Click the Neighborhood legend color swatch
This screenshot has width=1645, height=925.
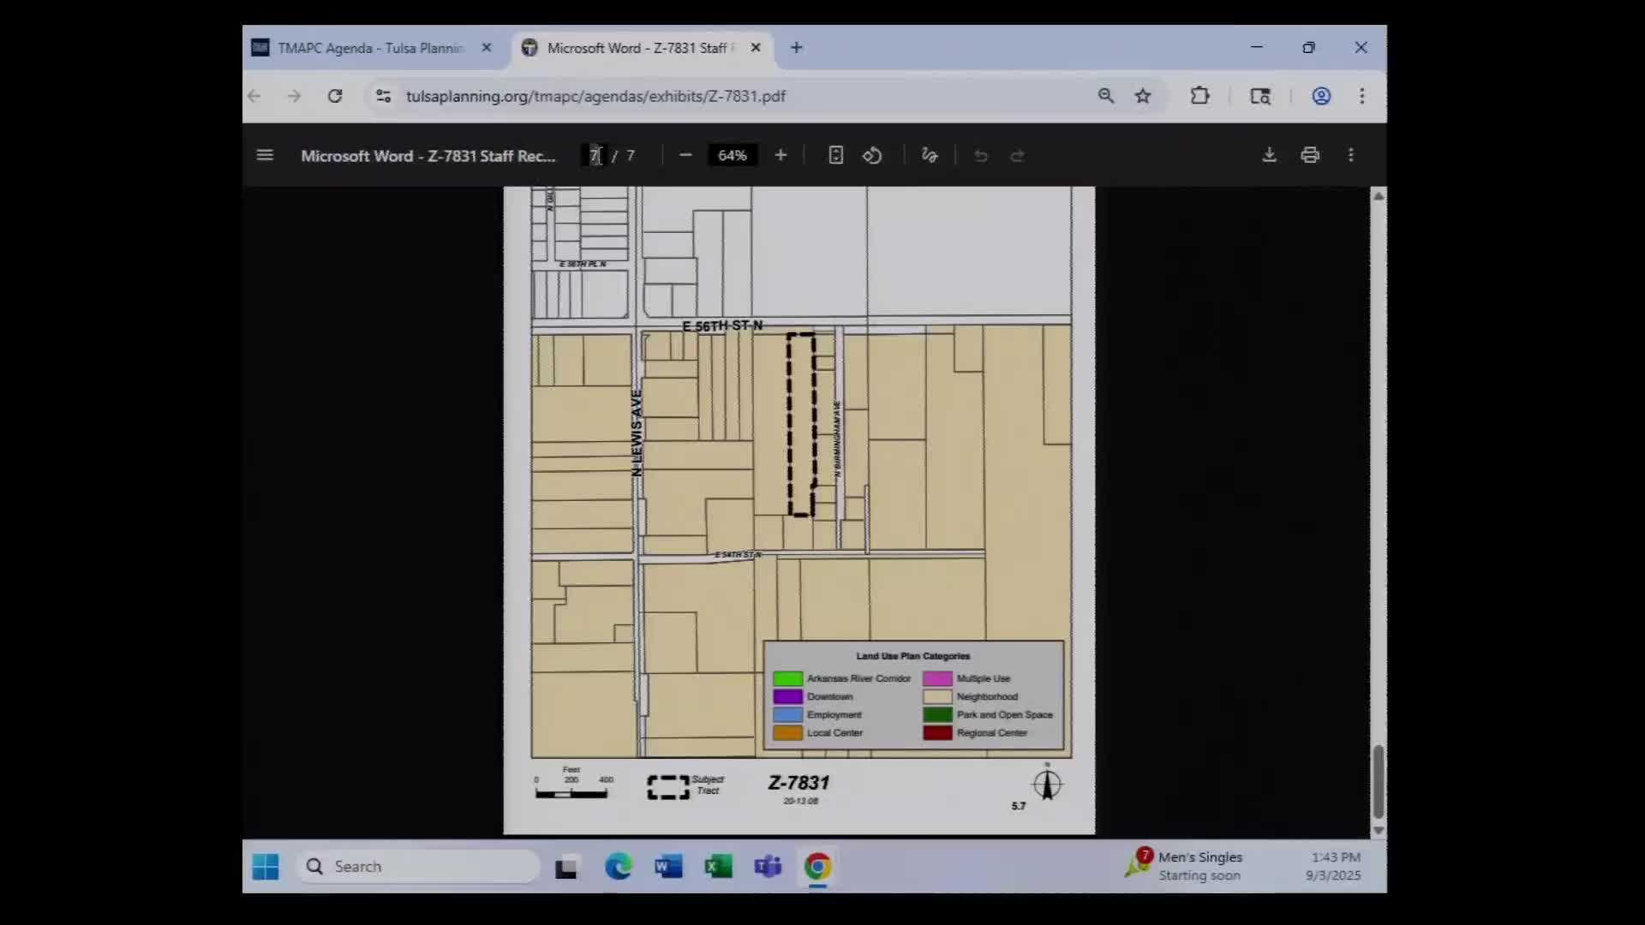click(937, 696)
